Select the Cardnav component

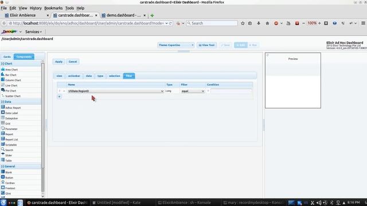click(x=8, y=183)
